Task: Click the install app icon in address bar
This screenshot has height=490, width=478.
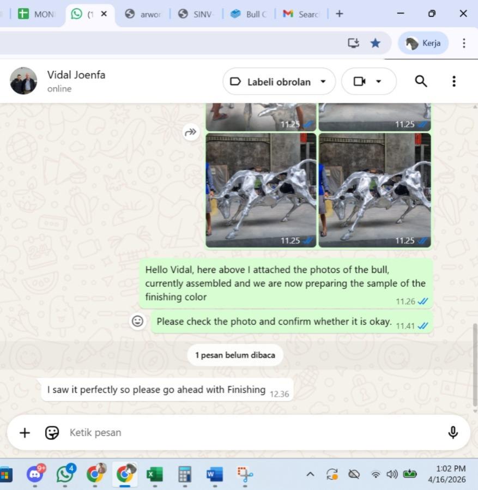Action: pyautogui.click(x=354, y=43)
